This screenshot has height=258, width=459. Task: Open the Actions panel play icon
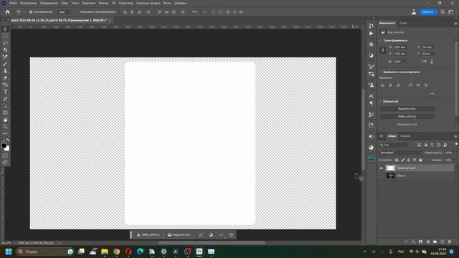(372, 34)
